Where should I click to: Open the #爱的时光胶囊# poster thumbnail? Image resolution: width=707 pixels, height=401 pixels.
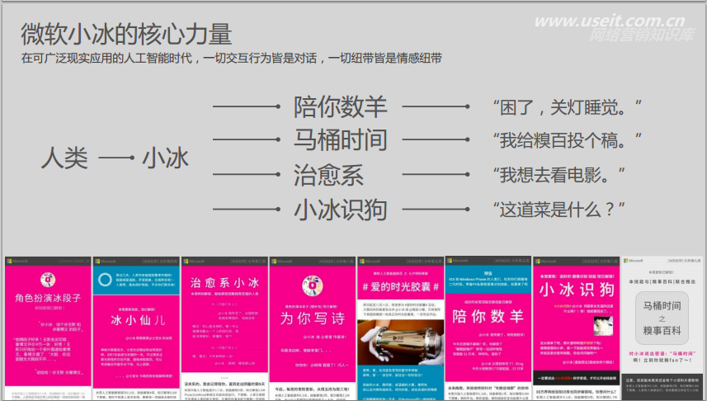pyautogui.click(x=400, y=328)
